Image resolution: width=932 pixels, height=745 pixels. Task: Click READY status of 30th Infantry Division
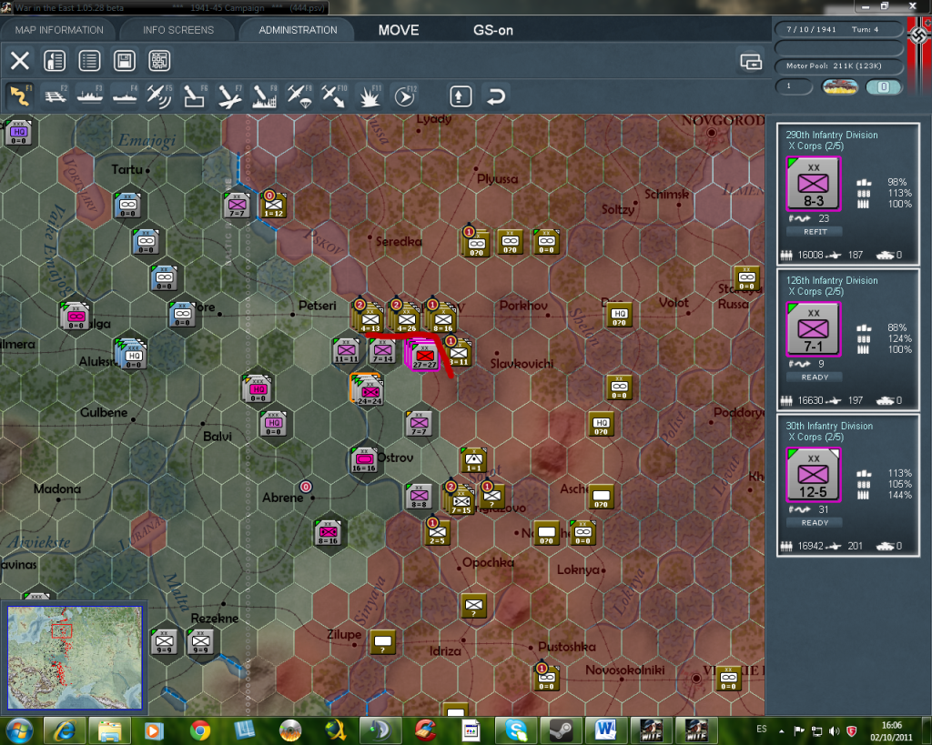click(815, 523)
